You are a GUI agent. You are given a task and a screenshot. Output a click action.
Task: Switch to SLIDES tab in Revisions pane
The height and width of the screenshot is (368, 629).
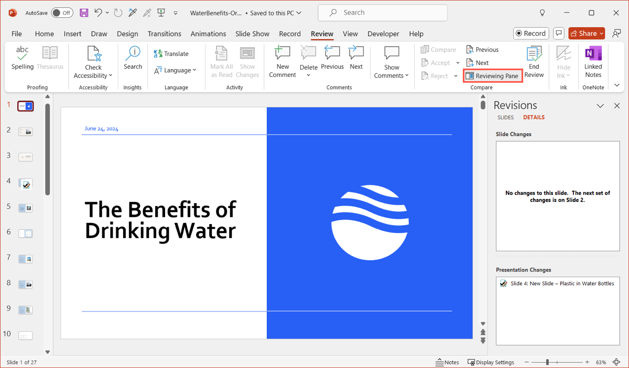click(505, 117)
